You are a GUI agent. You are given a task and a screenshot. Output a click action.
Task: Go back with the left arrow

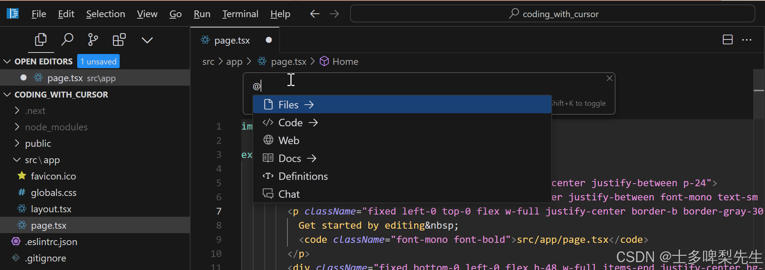(315, 14)
